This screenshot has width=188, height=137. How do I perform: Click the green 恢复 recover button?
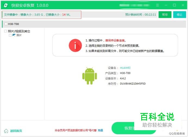click(134, 128)
